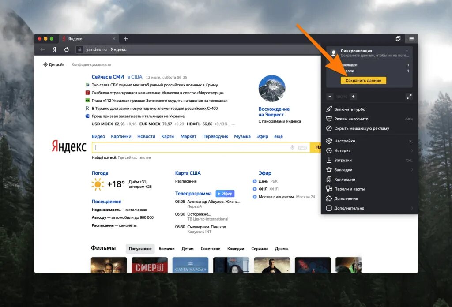This screenshot has height=307, width=452.
Task: Click the blue Эфир button near Телепрограмма
Action: pyautogui.click(x=225, y=194)
